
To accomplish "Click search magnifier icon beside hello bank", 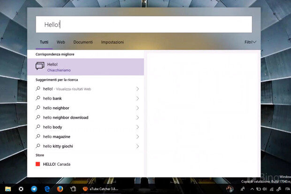I will point(38,98).
